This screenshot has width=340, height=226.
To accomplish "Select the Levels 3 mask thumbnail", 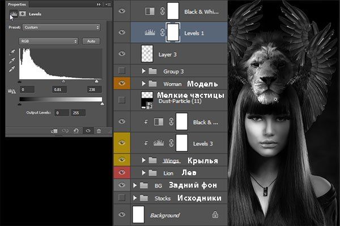I will tap(182, 143).
